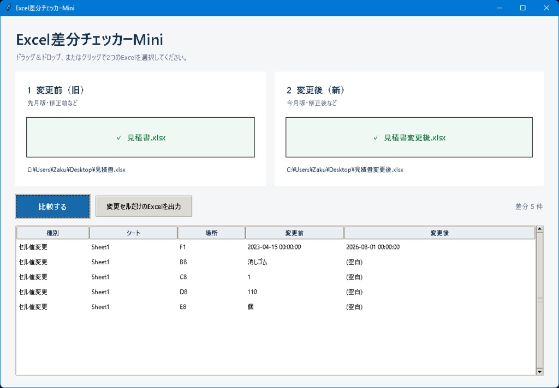Click the vertical scrollbar thumb
The width and height of the screenshot is (559, 388).
tap(539, 300)
